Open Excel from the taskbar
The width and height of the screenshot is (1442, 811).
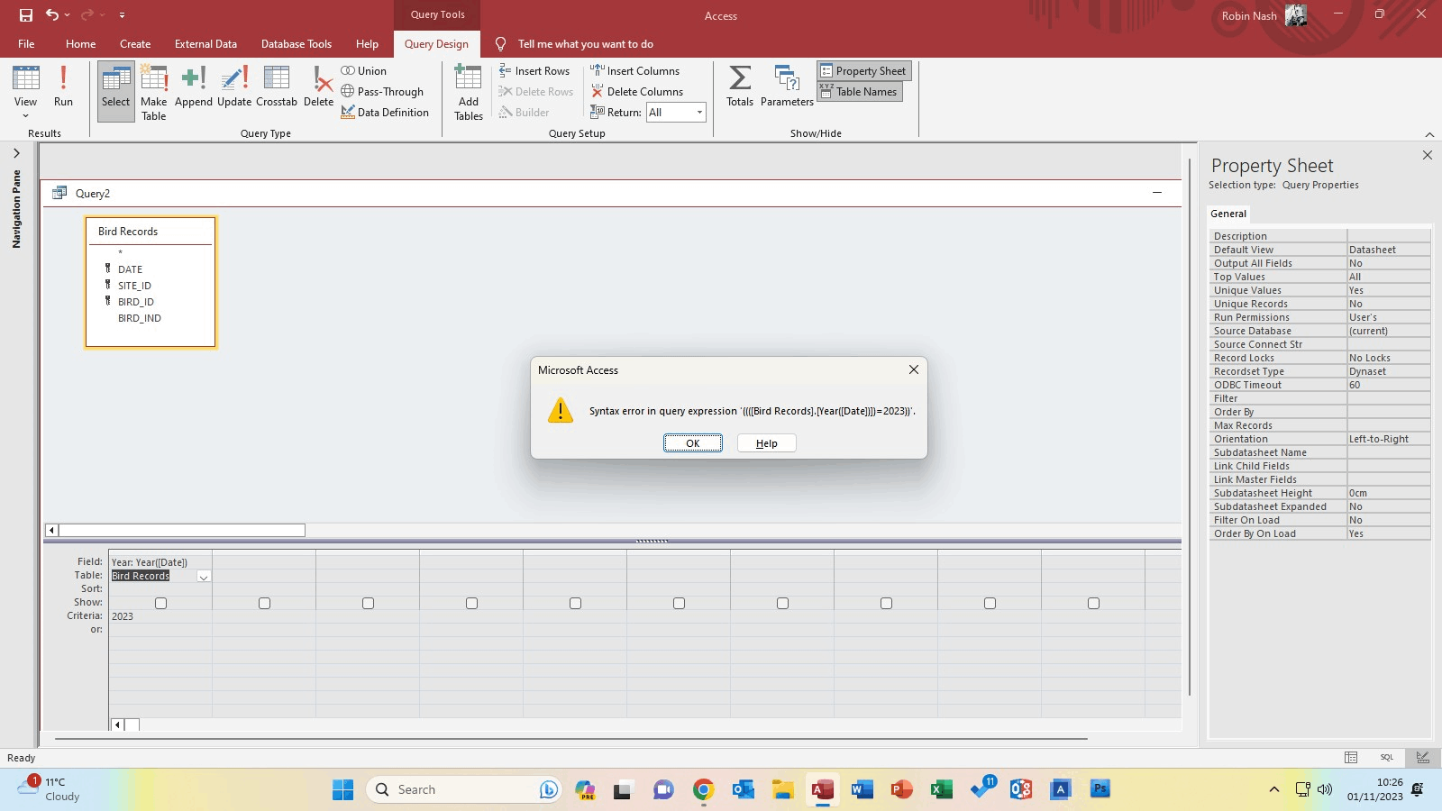tap(942, 789)
